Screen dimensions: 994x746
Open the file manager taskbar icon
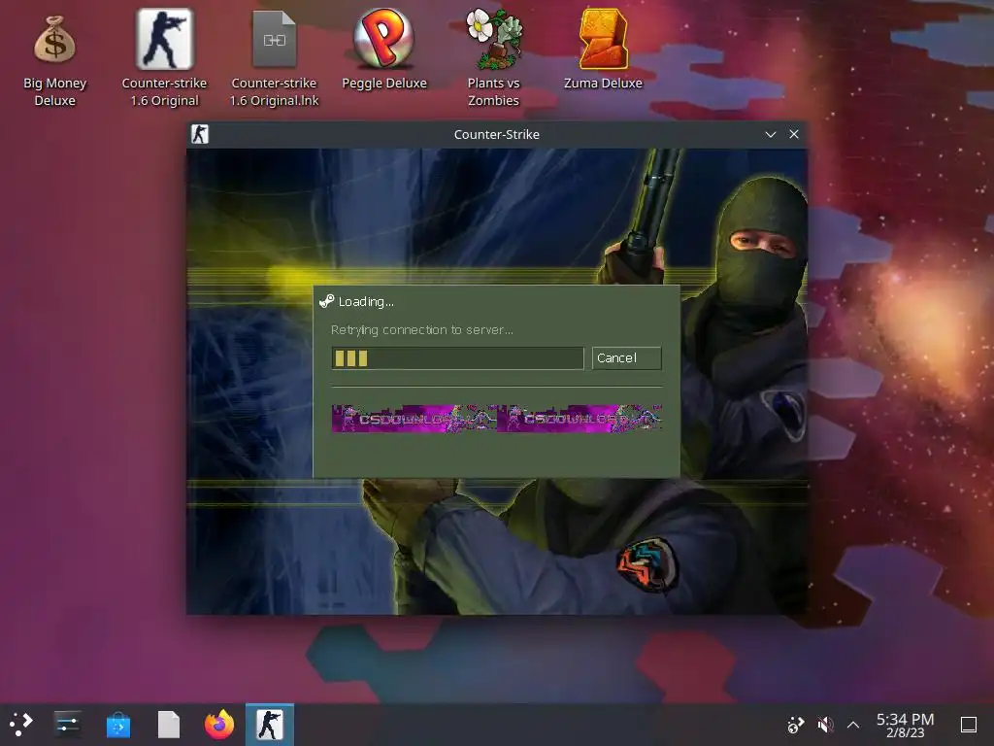tap(169, 725)
